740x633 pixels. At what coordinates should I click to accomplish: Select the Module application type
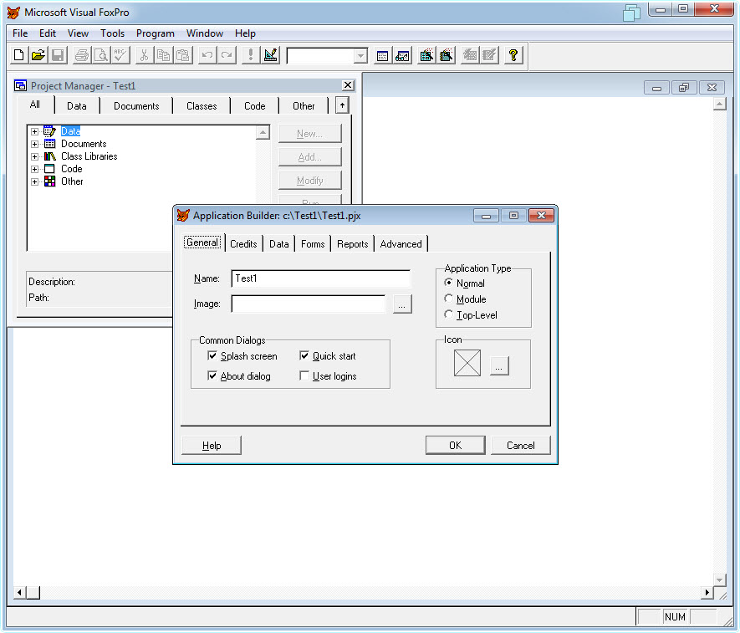click(449, 299)
